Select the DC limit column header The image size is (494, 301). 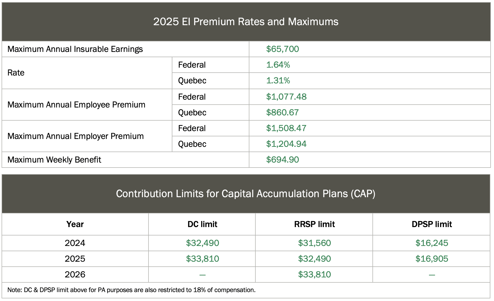point(202,224)
